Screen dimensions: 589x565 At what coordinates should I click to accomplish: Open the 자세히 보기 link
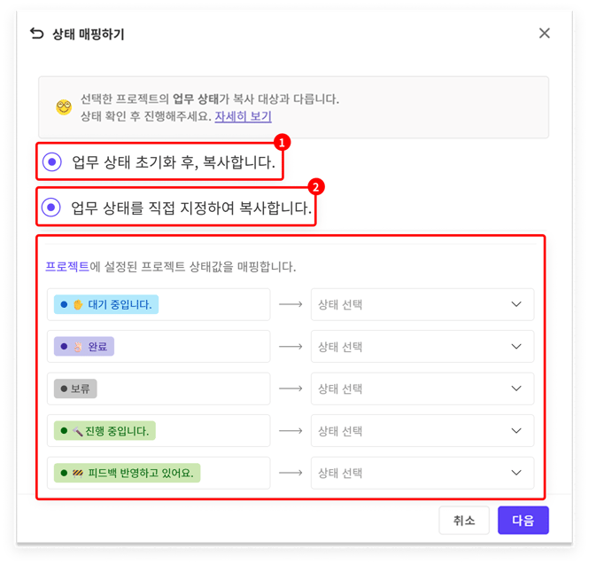tap(243, 116)
